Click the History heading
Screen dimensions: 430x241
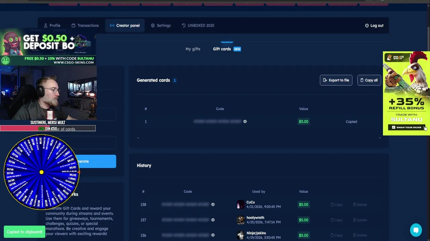coord(144,165)
